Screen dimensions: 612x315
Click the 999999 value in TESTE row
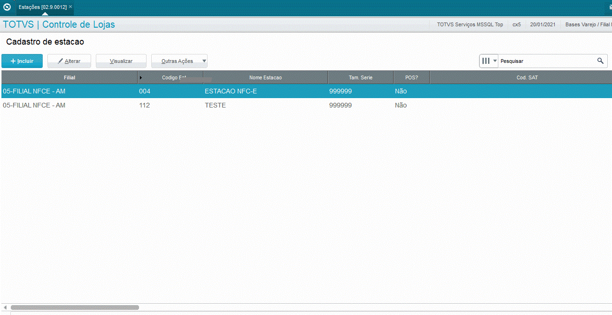[341, 105]
